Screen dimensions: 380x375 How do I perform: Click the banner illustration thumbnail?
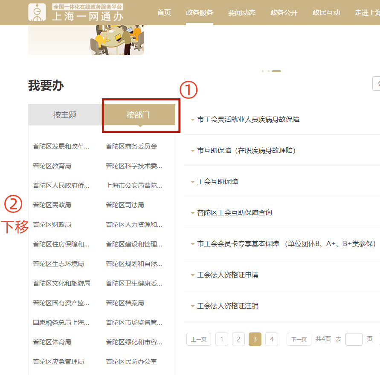pos(86,40)
